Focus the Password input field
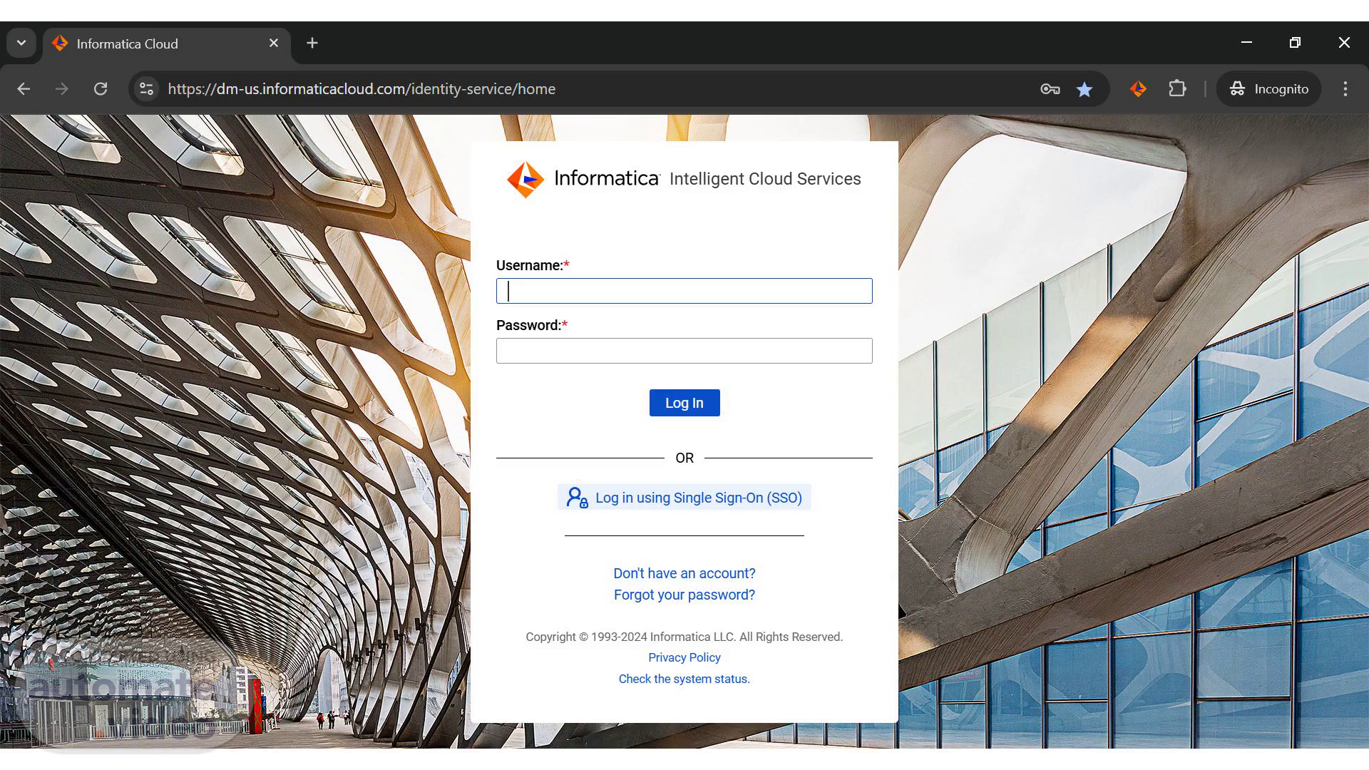Screen dimensions: 1369x770 [684, 351]
